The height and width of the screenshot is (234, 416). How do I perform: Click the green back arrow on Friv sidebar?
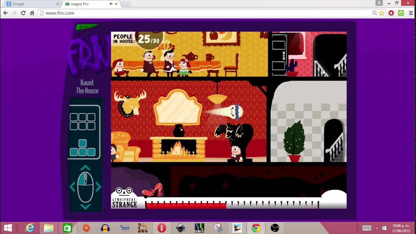[x=86, y=27]
